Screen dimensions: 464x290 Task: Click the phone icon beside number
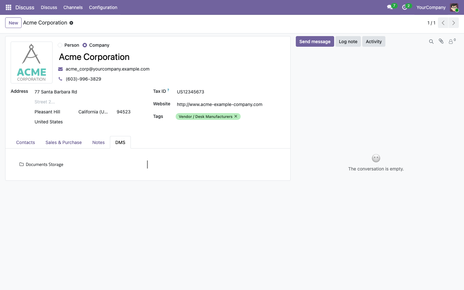pos(60,79)
